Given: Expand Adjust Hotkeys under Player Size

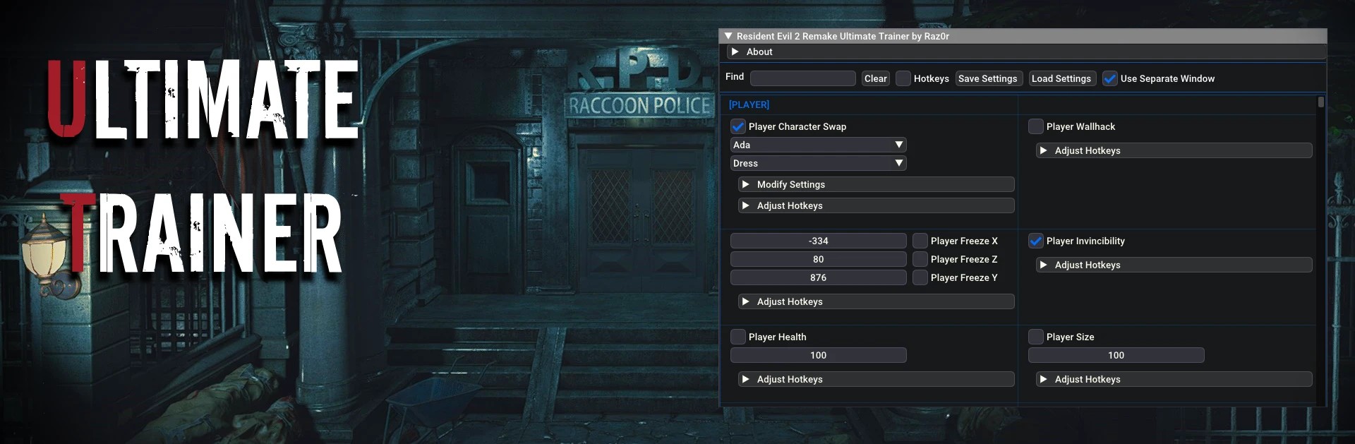Looking at the screenshot, I should tap(1174, 379).
